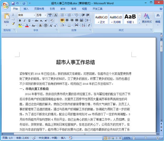Switch to the 开发工具 tab
Image resolution: width=164 pixels, height=141 pixels.
[97, 9]
